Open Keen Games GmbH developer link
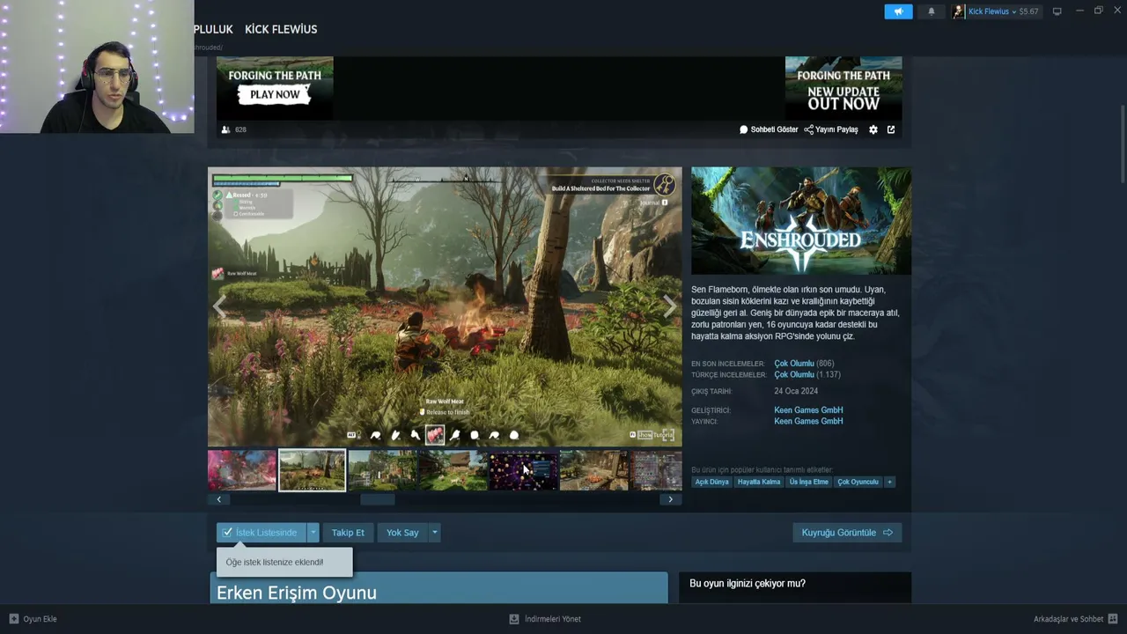 pos(808,410)
